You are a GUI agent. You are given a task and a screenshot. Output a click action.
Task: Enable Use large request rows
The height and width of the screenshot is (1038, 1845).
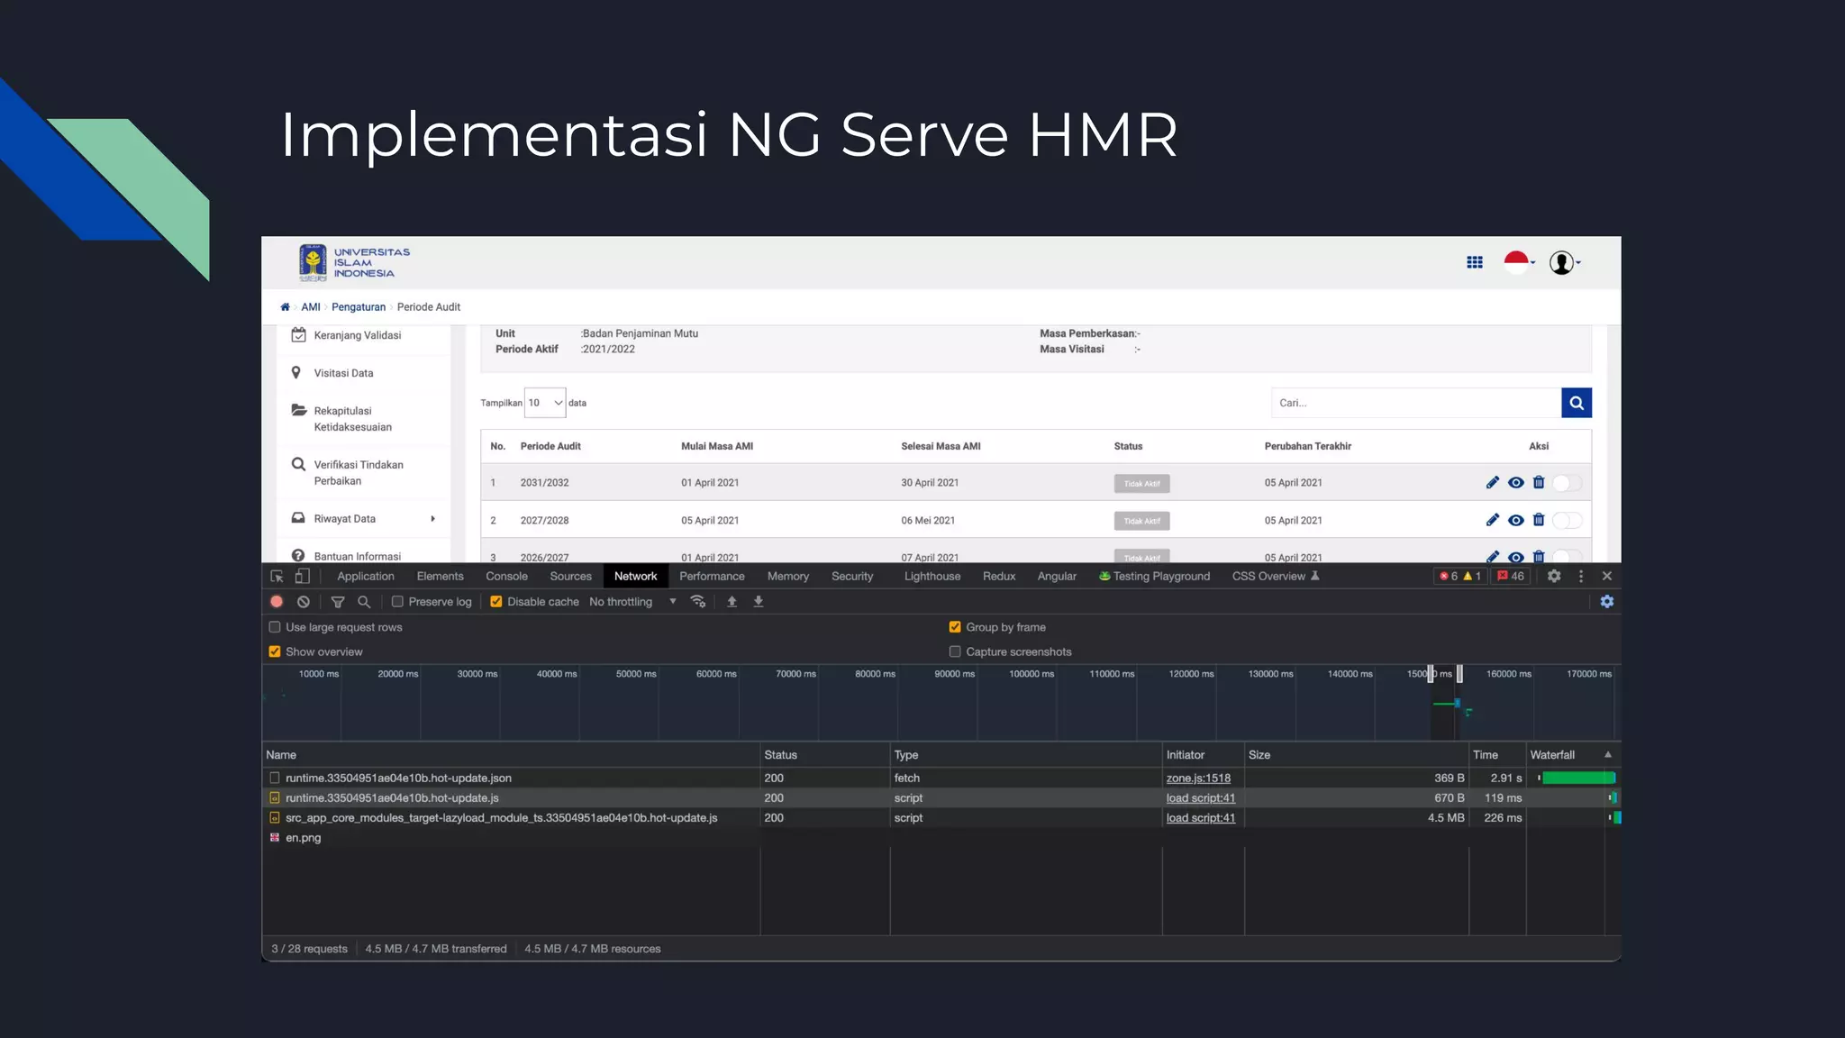pos(275,627)
